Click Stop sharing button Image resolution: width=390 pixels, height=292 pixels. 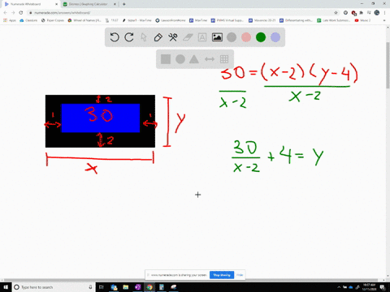pos(222,275)
